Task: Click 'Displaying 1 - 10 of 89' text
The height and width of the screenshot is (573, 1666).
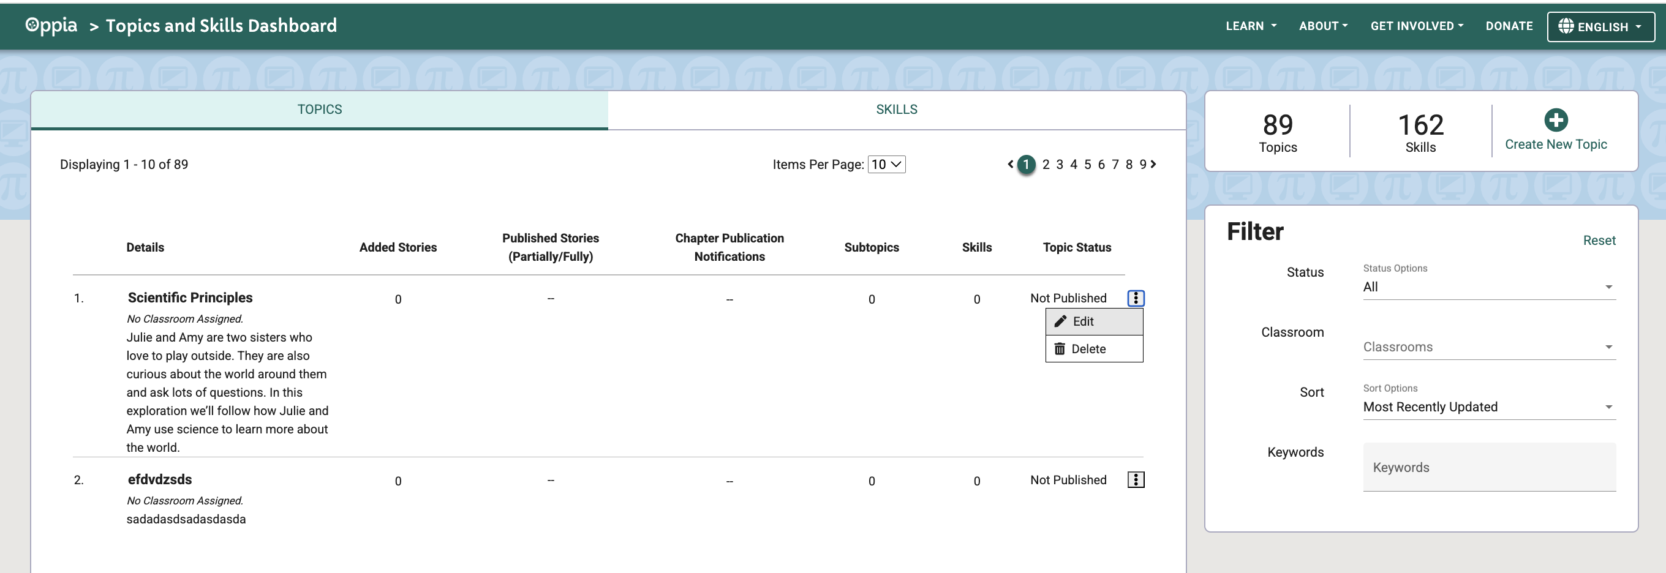Action: 124,164
